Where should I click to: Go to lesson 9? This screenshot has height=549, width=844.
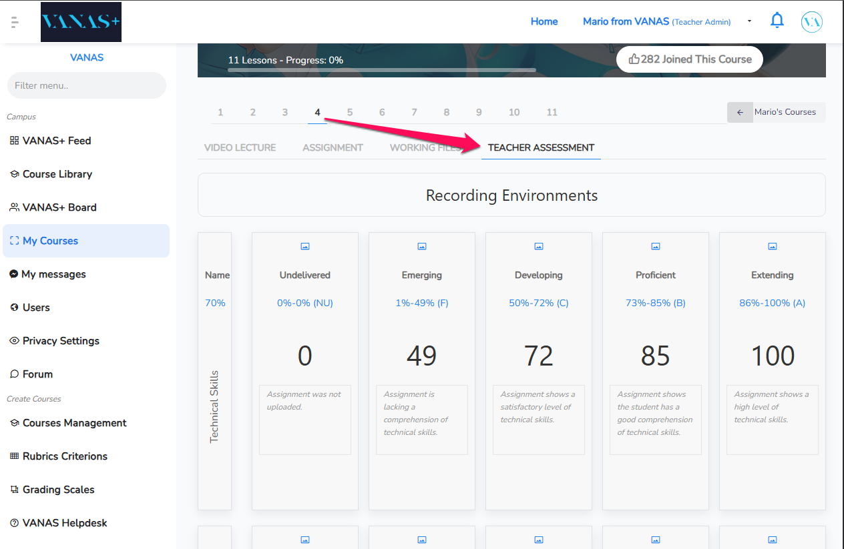pos(479,112)
